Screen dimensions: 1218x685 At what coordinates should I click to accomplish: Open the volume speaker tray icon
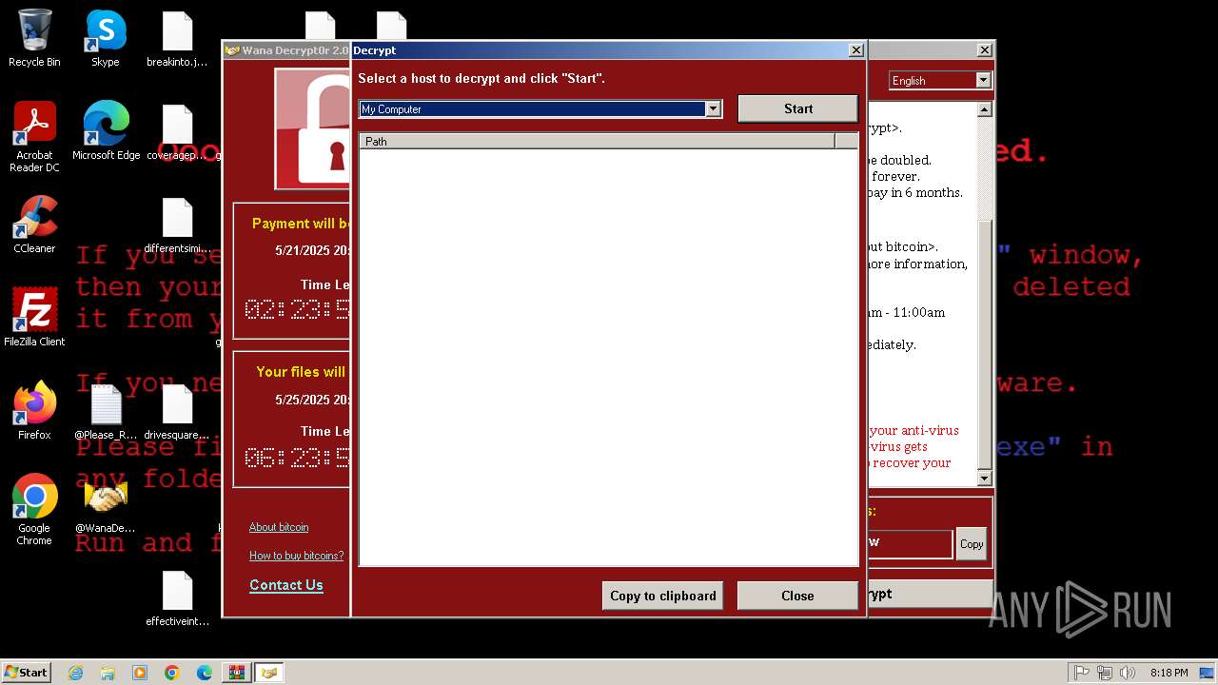(1128, 673)
